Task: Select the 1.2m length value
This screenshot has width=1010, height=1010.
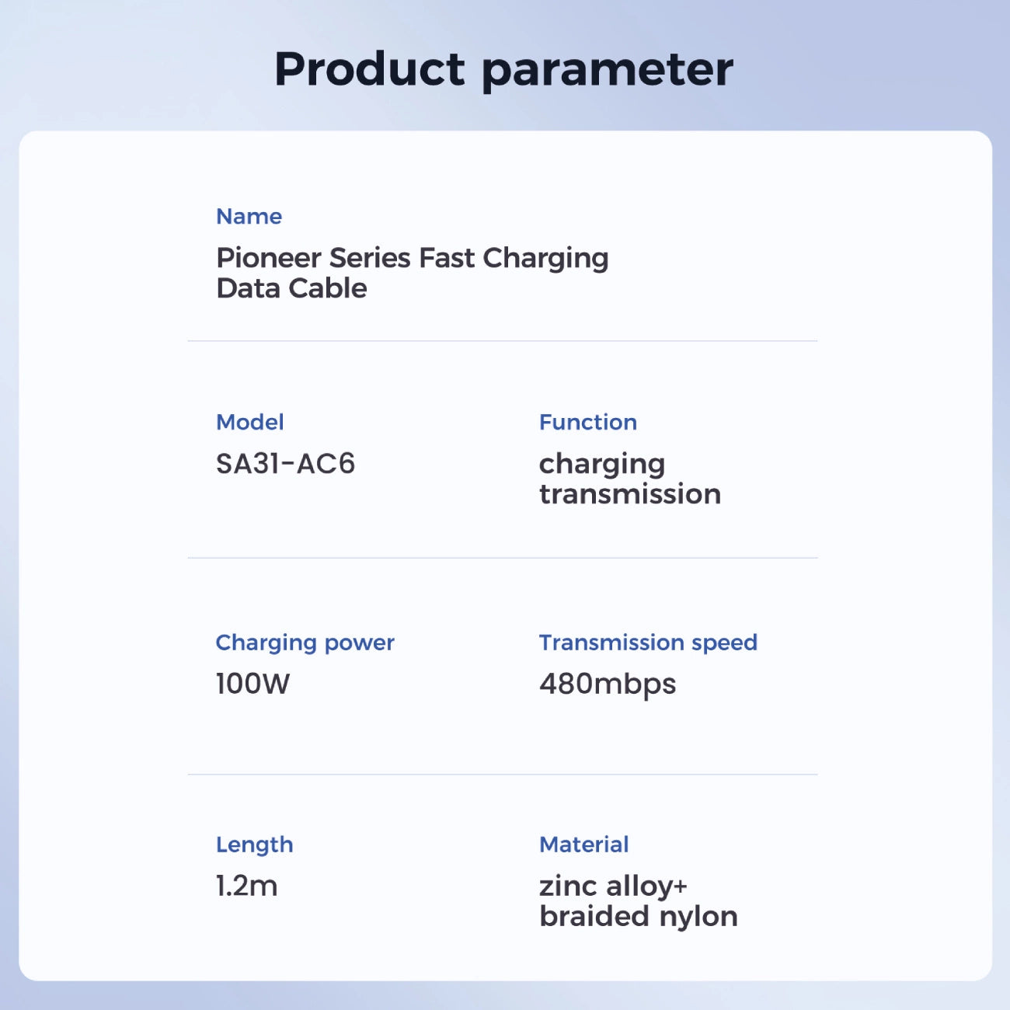Action: 246,886
